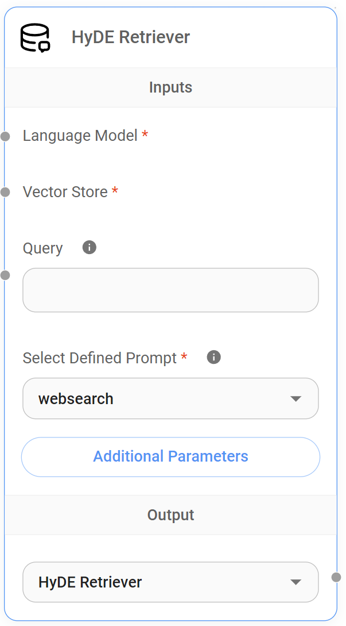Click the Query input connector dot
Viewport: 346px width, 626px height.
5,275
